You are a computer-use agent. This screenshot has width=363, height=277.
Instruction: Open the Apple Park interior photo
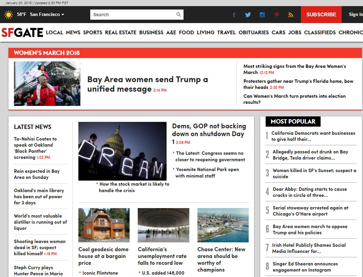coord(164,225)
